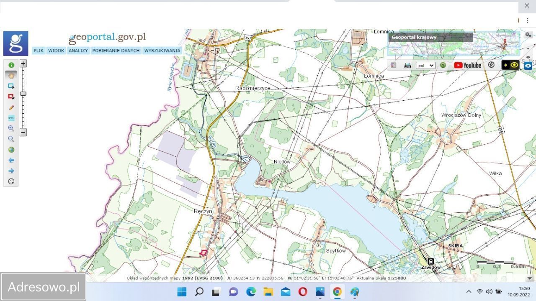Click the zoom slider handle
Screen dimensions: 536x301
pos(23,94)
